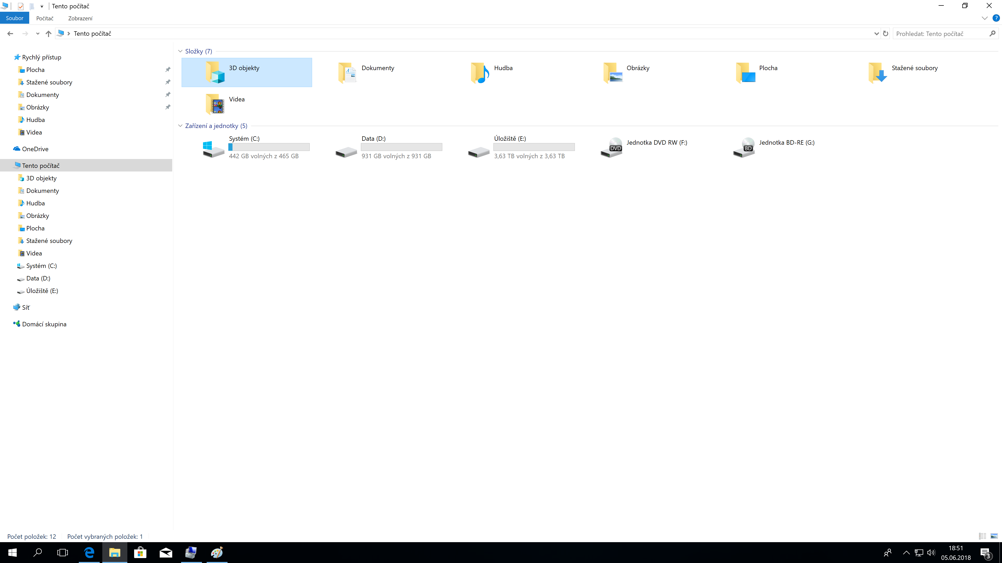The width and height of the screenshot is (1002, 563).
Task: Select the Systém (C:) drive icon
Action: coord(213,149)
